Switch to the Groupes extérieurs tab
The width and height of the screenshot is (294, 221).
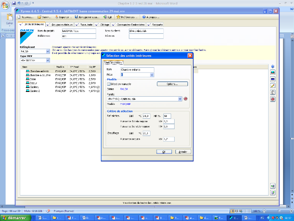coord(59,24)
